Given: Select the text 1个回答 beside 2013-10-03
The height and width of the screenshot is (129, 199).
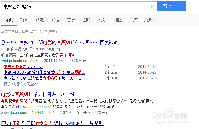Looking at the screenshot, I should (111, 66).
